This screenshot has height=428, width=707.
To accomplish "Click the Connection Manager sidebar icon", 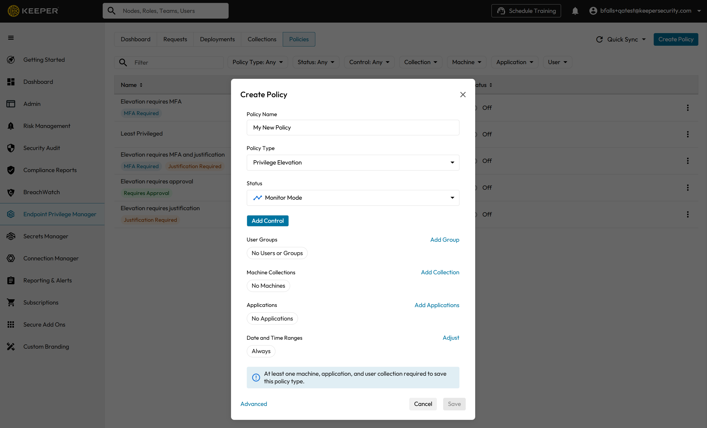I will point(11,258).
